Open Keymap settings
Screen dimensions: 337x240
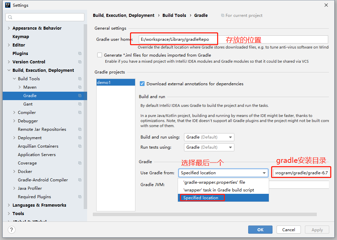(x=21, y=37)
